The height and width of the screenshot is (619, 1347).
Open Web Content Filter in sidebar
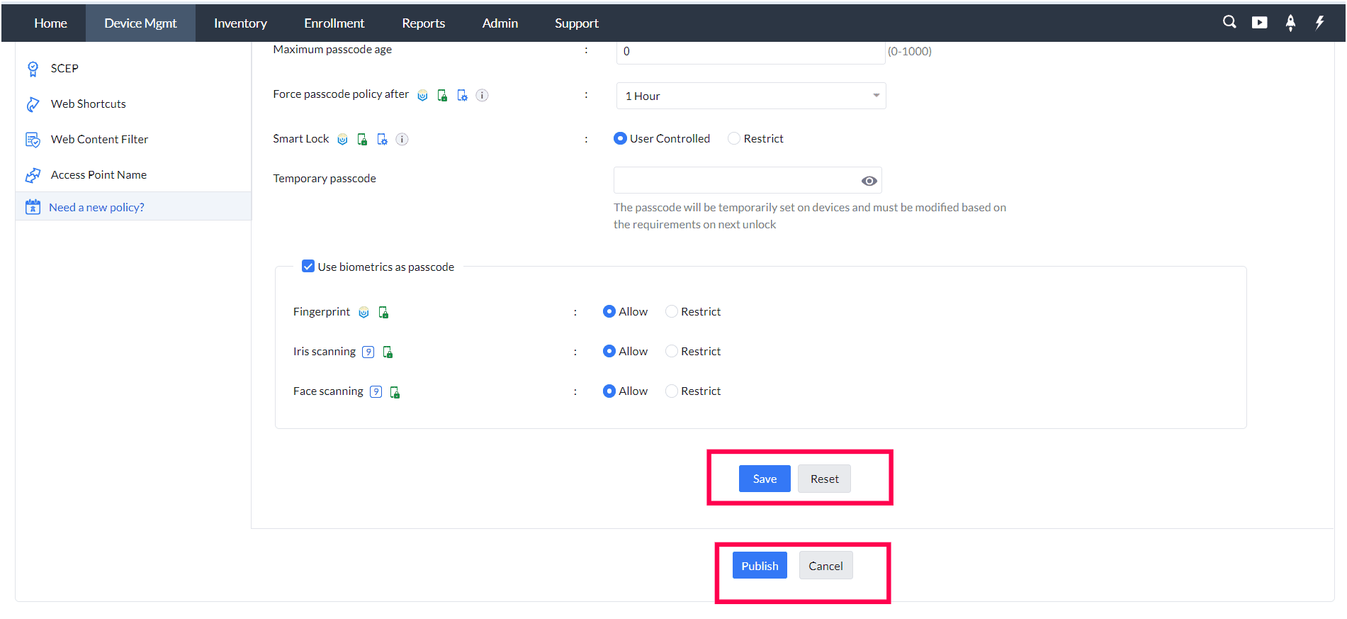tap(99, 139)
